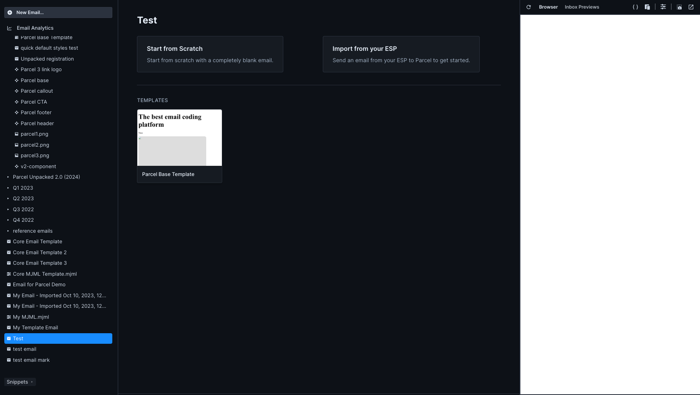
Task: Click envelope icon beside quick default styles test
Action: [x=16, y=48]
